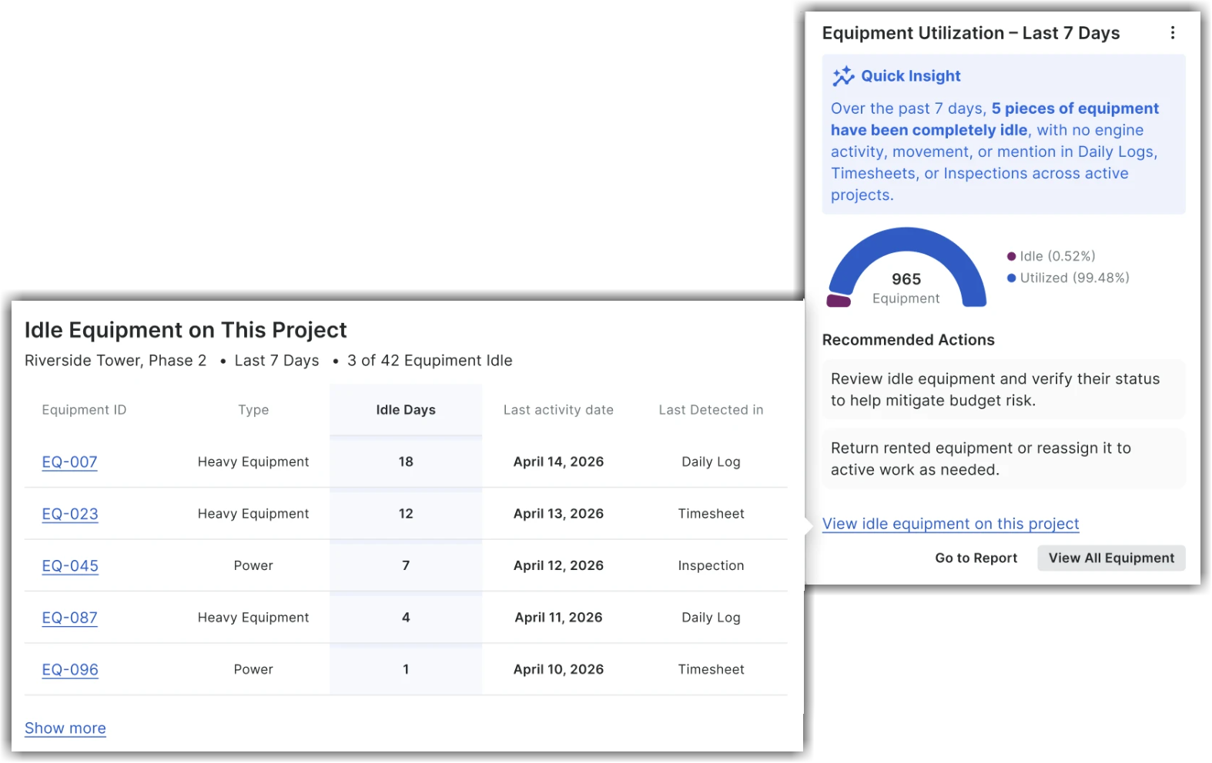Viewport: 1212px width, 763px height.
Task: Follow View idle equipment on this project link
Action: tap(950, 524)
